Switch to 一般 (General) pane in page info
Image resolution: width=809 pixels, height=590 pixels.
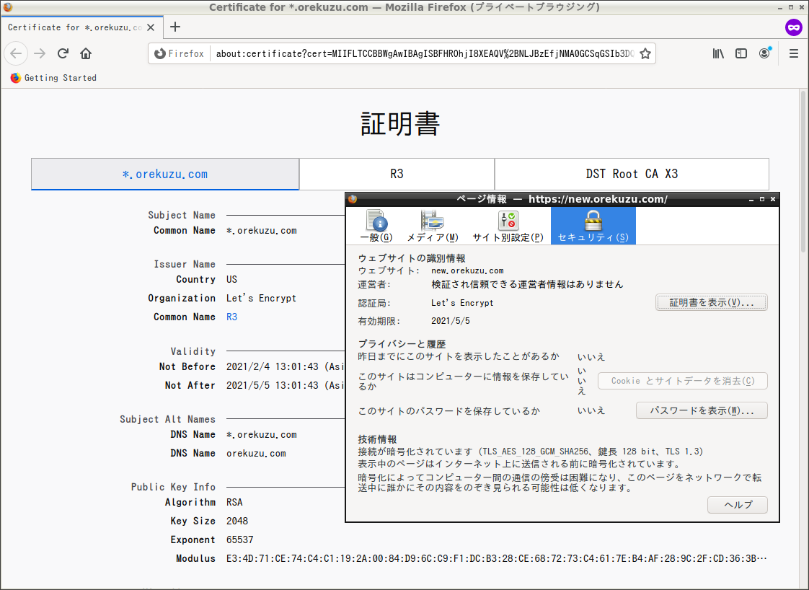[376, 226]
